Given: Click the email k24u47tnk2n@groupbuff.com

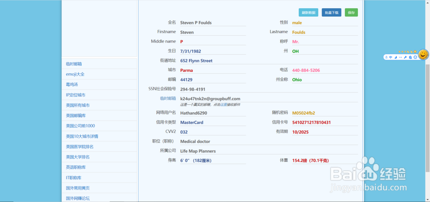Looking at the screenshot, I should coord(269,99).
